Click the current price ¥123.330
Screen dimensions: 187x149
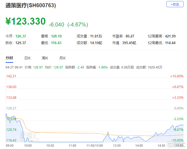[x=25, y=21]
